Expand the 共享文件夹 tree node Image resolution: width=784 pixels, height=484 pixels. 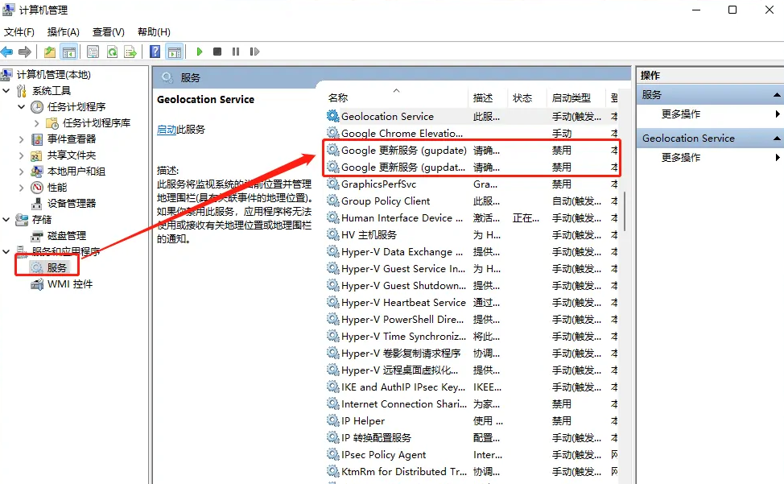pyautogui.click(x=22, y=155)
